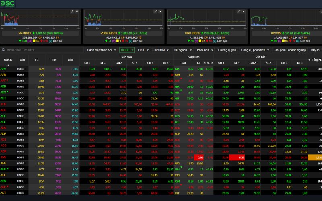Sort by the Mã CK column header
Screen dimensions: 322x201
(8, 60)
